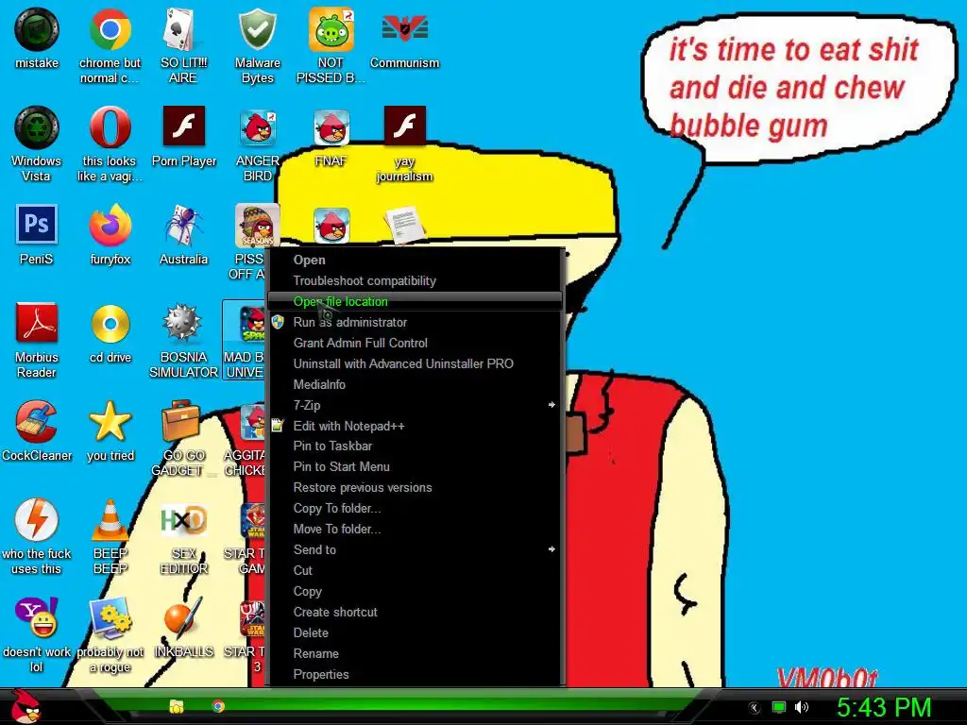Image resolution: width=967 pixels, height=725 pixels.
Task: Select Rename in the context menu
Action: click(416, 653)
